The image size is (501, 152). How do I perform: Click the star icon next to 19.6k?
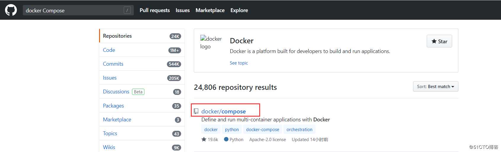coord(204,139)
